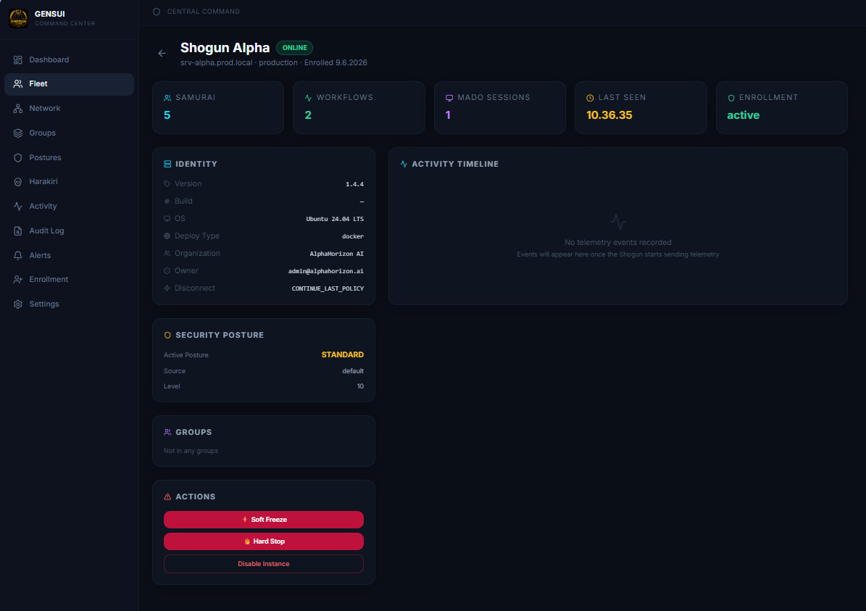The image size is (866, 611).
Task: Click the deploy type value docker
Action: (x=352, y=236)
